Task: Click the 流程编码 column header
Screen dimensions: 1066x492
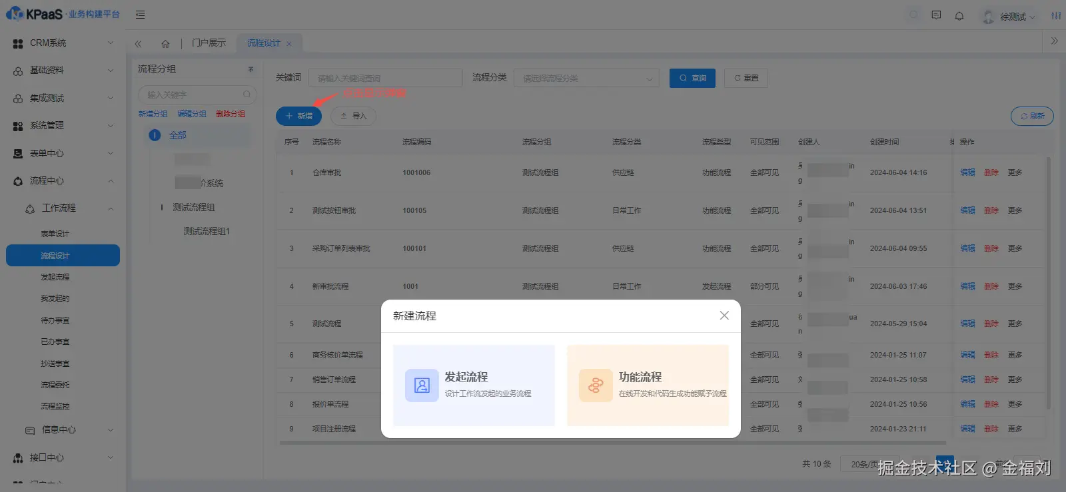Action: click(x=417, y=142)
